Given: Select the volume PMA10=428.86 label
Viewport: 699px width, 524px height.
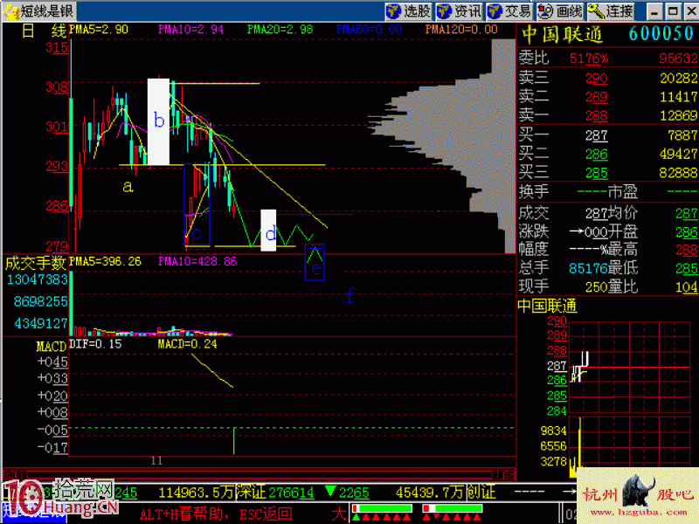Looking at the screenshot, I should (x=197, y=261).
